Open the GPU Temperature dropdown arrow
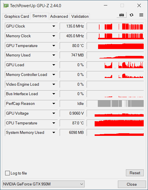Viewport: 148px width, 190px height. coord(54,46)
